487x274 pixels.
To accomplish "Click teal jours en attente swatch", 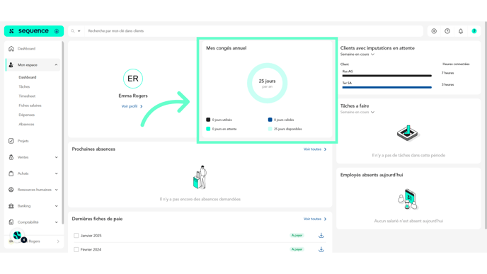I will click(x=208, y=129).
